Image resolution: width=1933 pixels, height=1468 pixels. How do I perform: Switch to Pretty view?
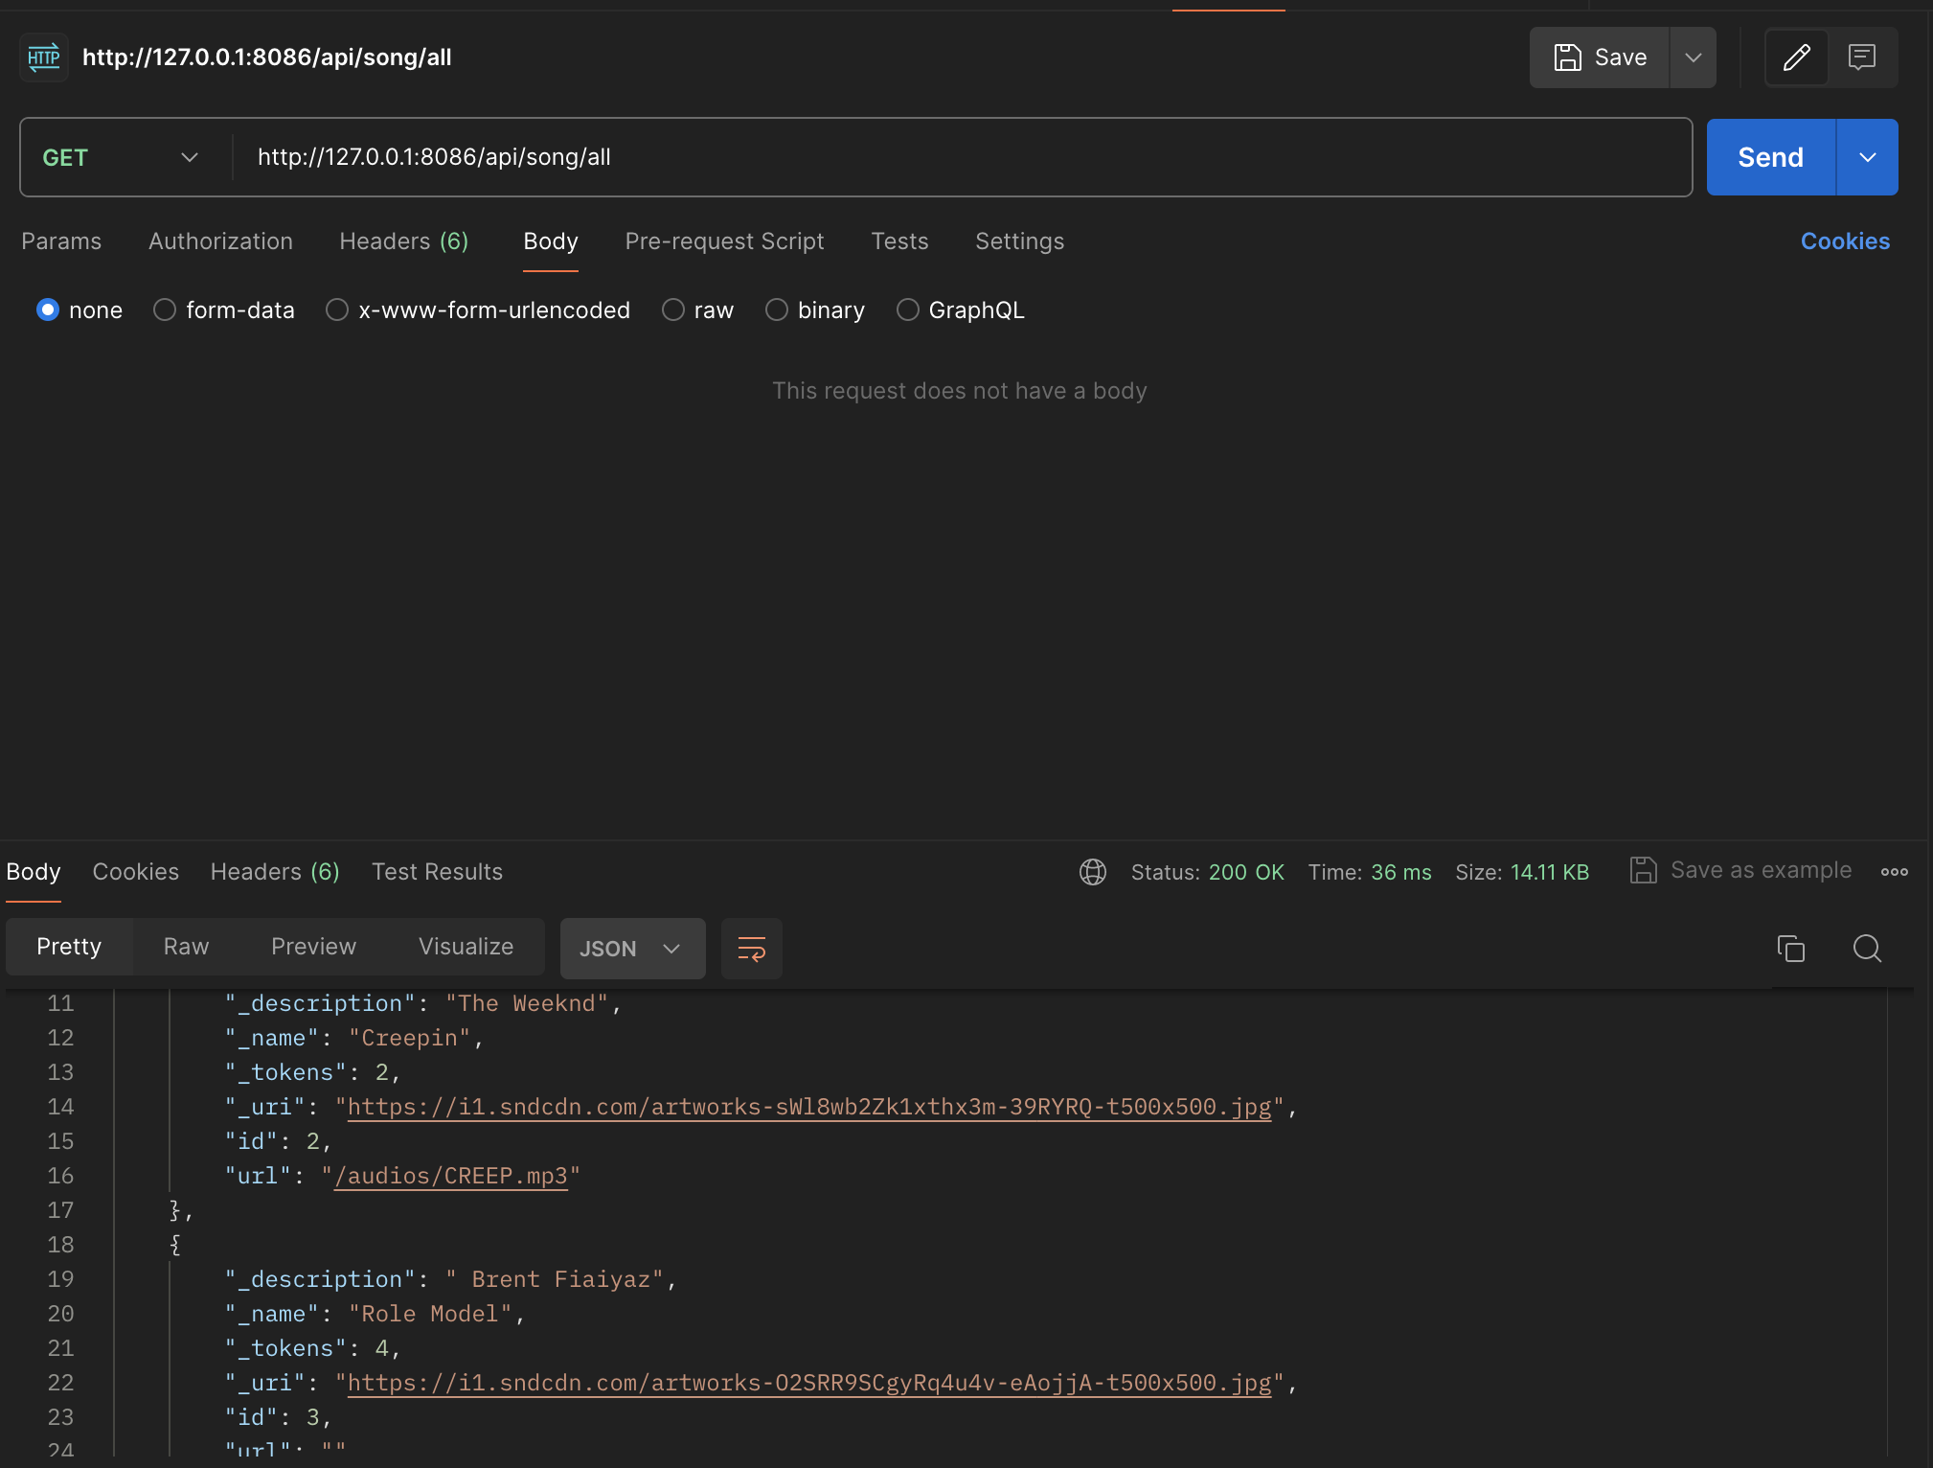click(69, 947)
